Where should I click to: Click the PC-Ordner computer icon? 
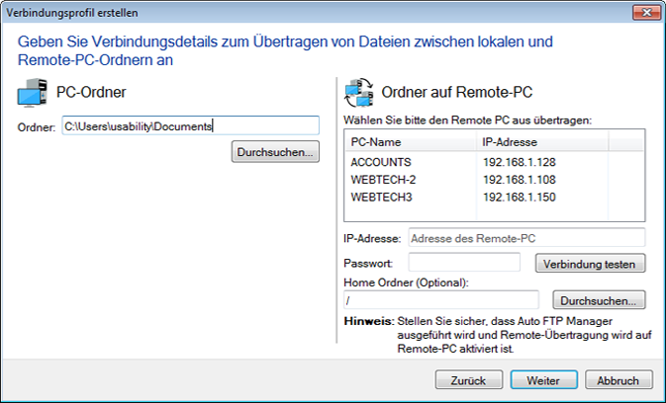click(x=32, y=93)
